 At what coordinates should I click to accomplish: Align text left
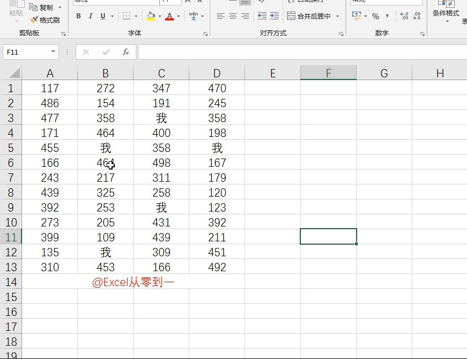(221, 17)
